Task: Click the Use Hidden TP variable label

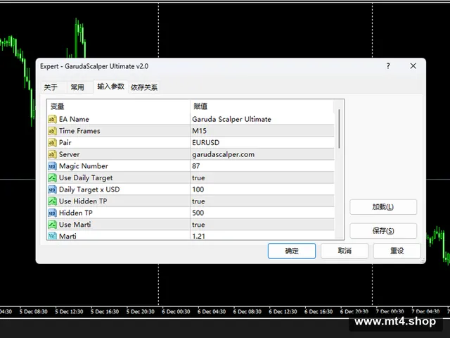Action: click(x=83, y=201)
